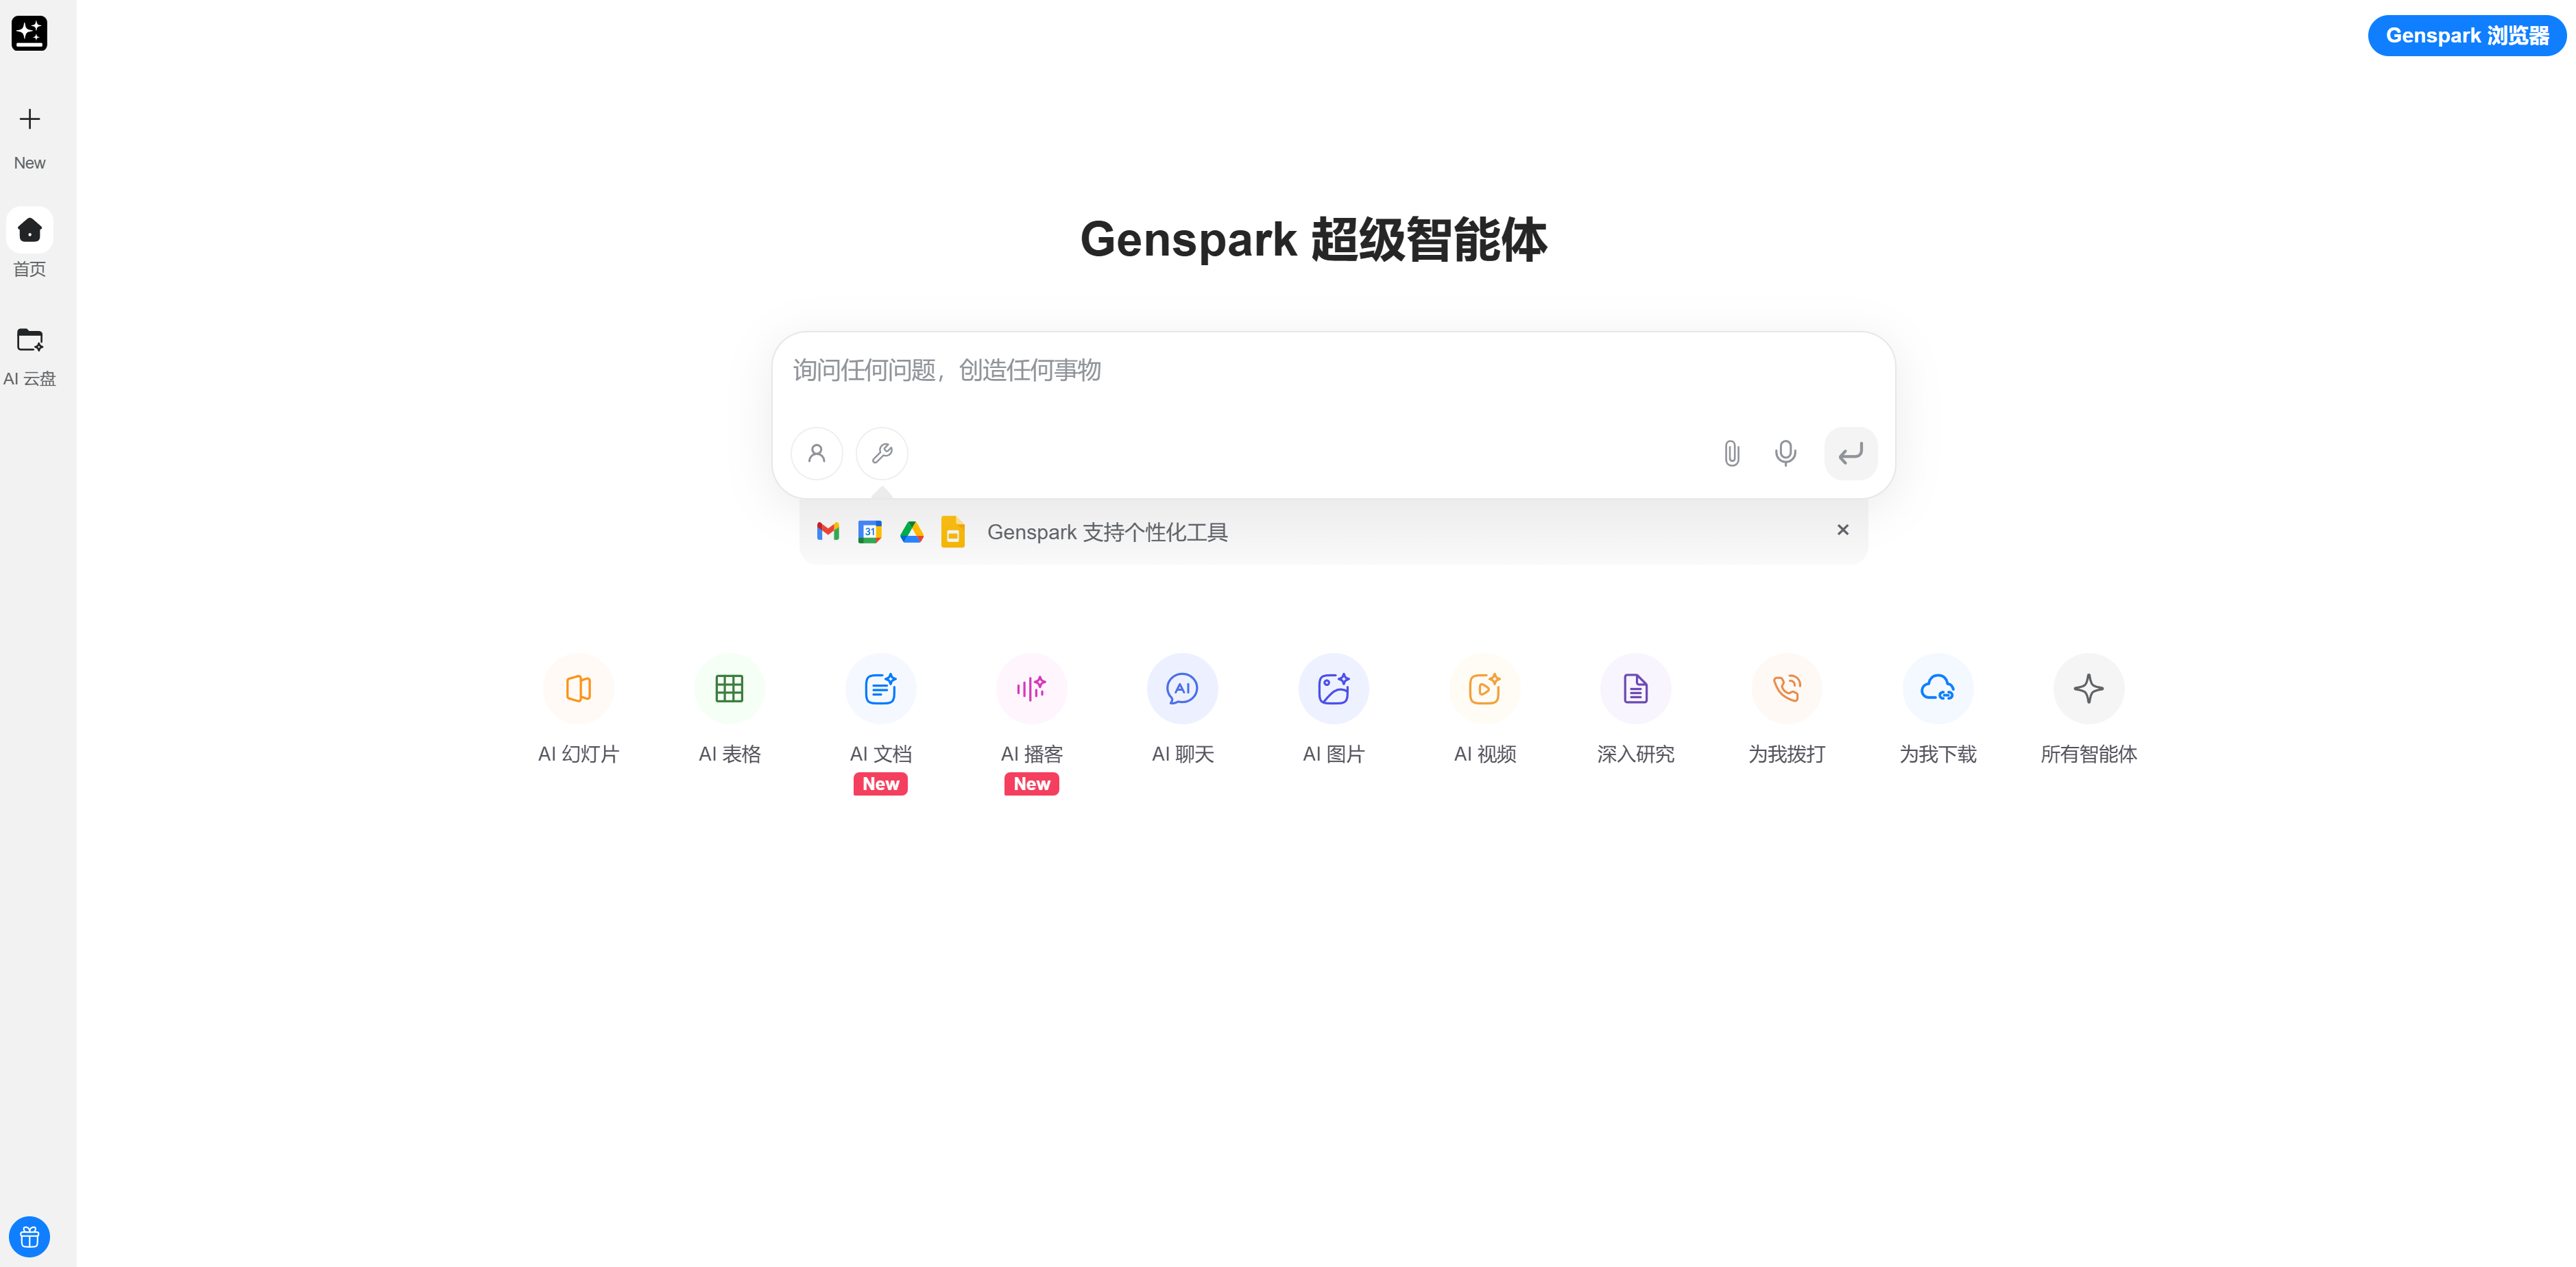2576x1267 pixels.
Task: Open the wrench tools icon
Action: tap(882, 454)
